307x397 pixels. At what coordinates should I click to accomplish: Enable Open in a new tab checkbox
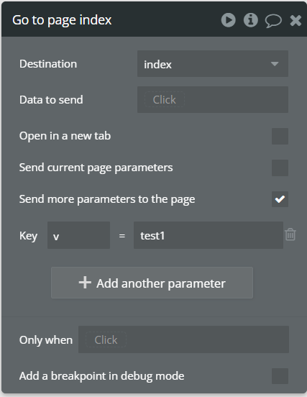[x=280, y=136]
